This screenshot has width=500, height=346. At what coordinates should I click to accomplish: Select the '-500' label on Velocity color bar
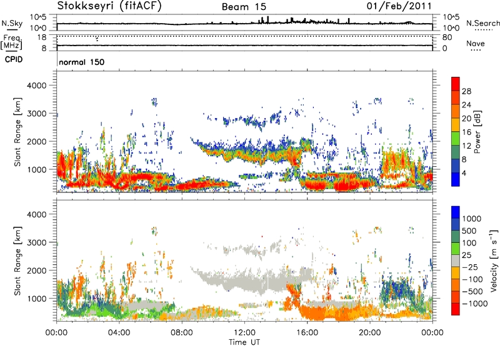coord(474,292)
